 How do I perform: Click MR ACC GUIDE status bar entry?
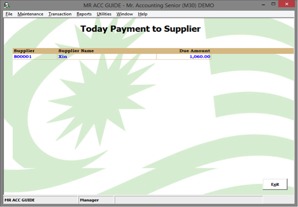(41, 200)
